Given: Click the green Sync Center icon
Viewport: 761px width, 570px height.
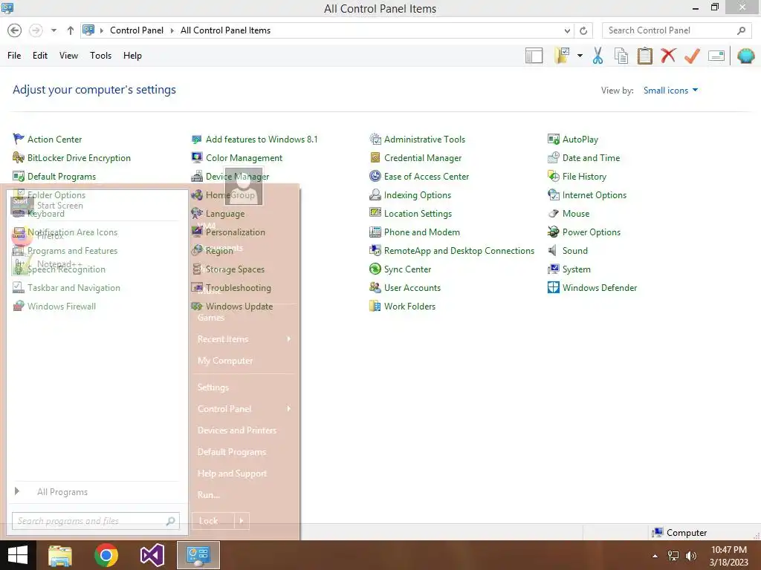Looking at the screenshot, I should point(375,269).
